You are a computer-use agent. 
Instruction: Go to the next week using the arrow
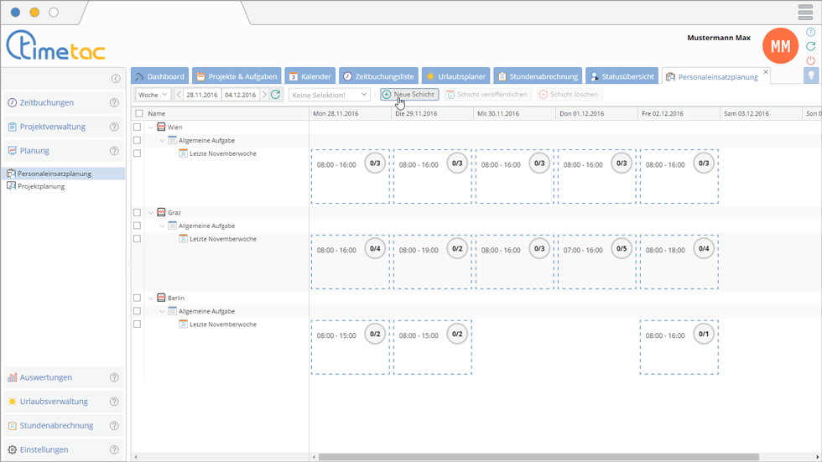[x=264, y=95]
